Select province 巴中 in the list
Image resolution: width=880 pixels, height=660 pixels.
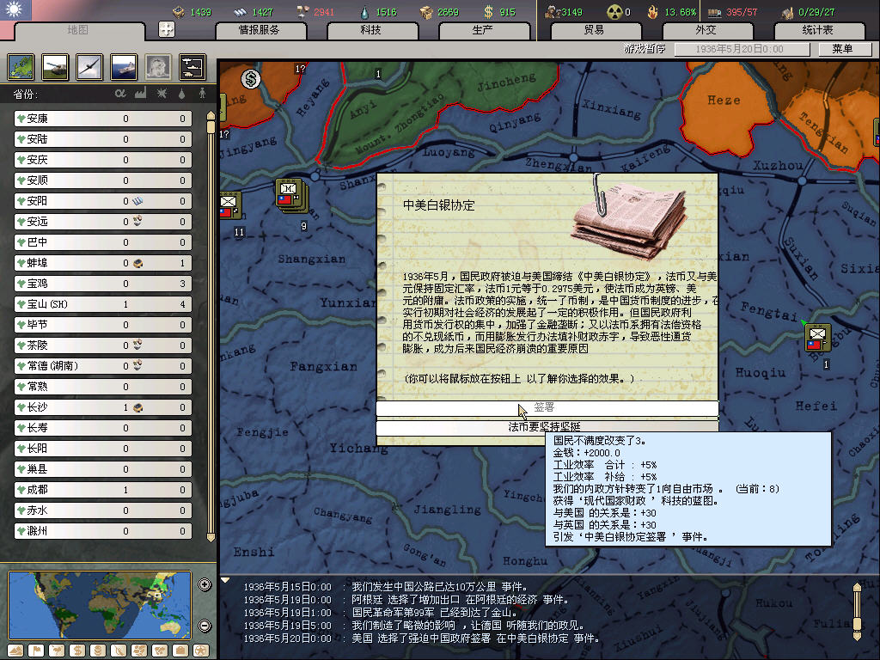point(103,242)
